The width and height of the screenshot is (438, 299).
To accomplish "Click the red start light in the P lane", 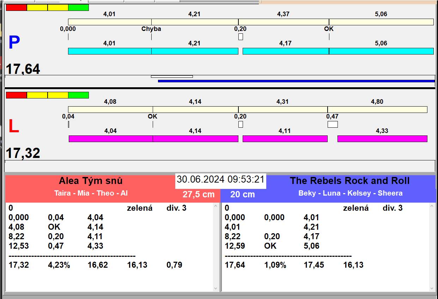I will [x=16, y=7].
